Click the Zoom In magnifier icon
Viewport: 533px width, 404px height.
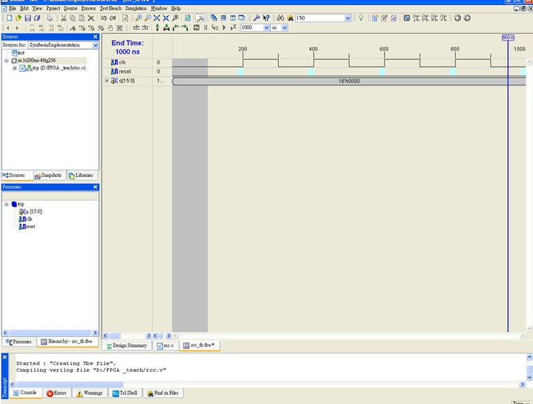tap(139, 18)
